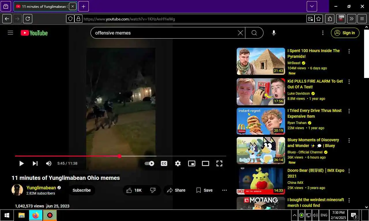Subscribe to Yunglimabean channel
369x221 pixels.
pos(82,190)
